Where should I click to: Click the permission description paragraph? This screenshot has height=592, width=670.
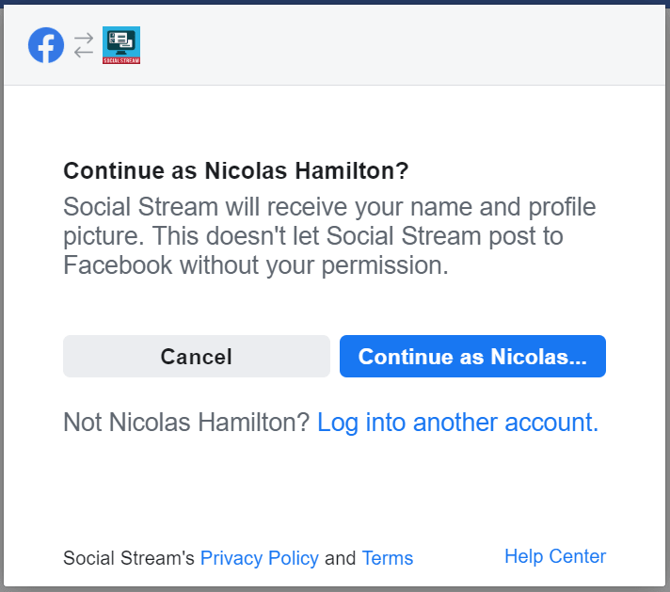pos(329,236)
